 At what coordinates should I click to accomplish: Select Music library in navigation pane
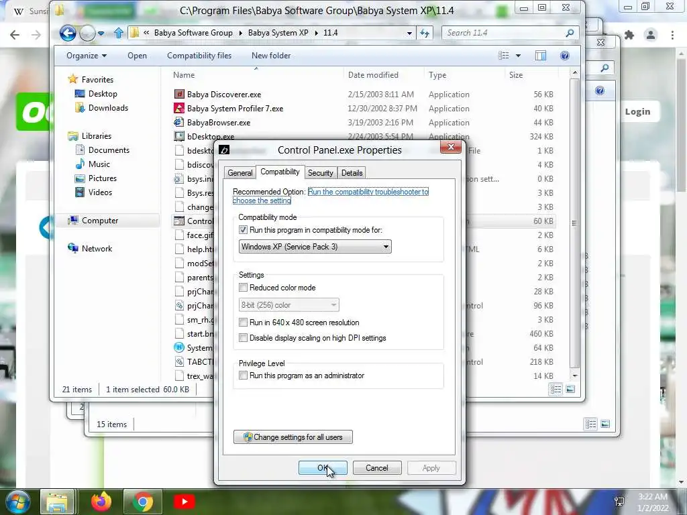pos(99,164)
